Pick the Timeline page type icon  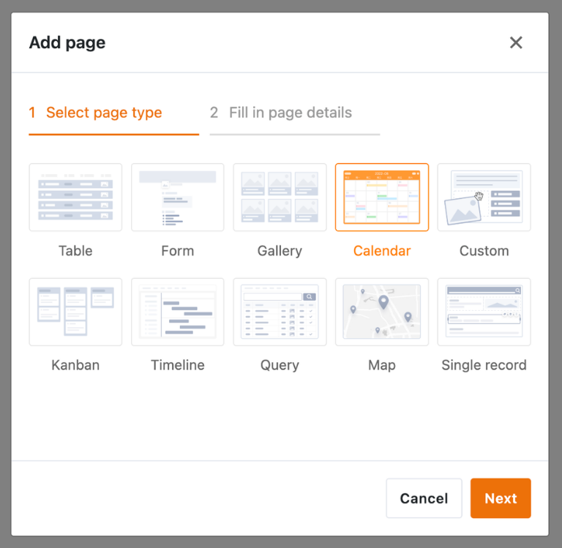pyautogui.click(x=177, y=312)
